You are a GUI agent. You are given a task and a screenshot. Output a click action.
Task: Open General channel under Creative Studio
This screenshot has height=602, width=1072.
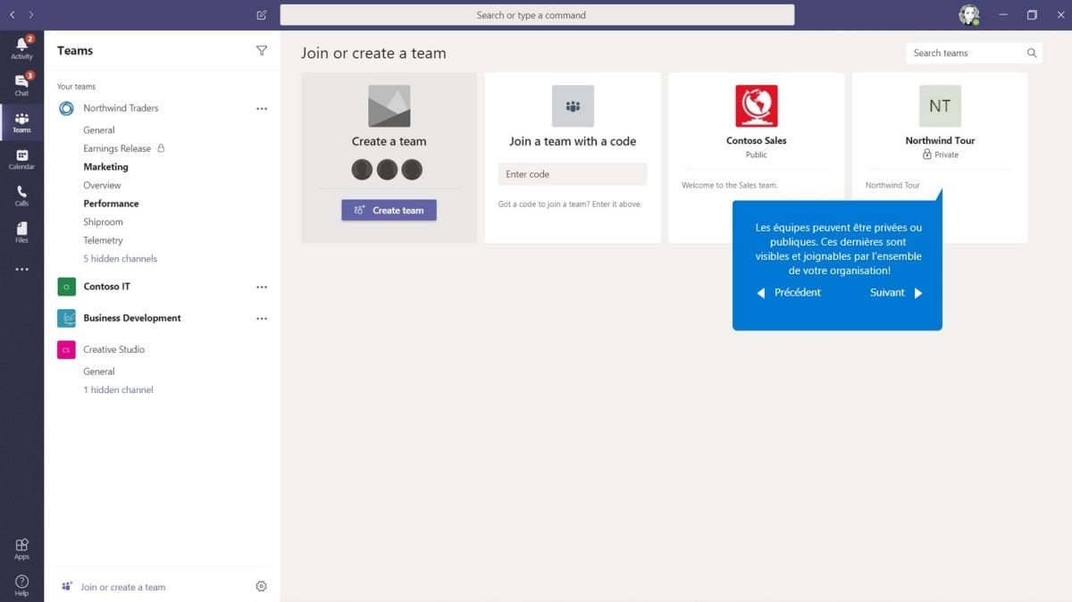(x=99, y=372)
